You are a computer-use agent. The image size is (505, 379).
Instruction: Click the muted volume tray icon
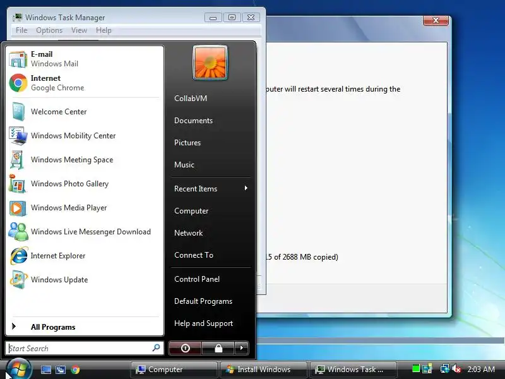[x=456, y=369]
